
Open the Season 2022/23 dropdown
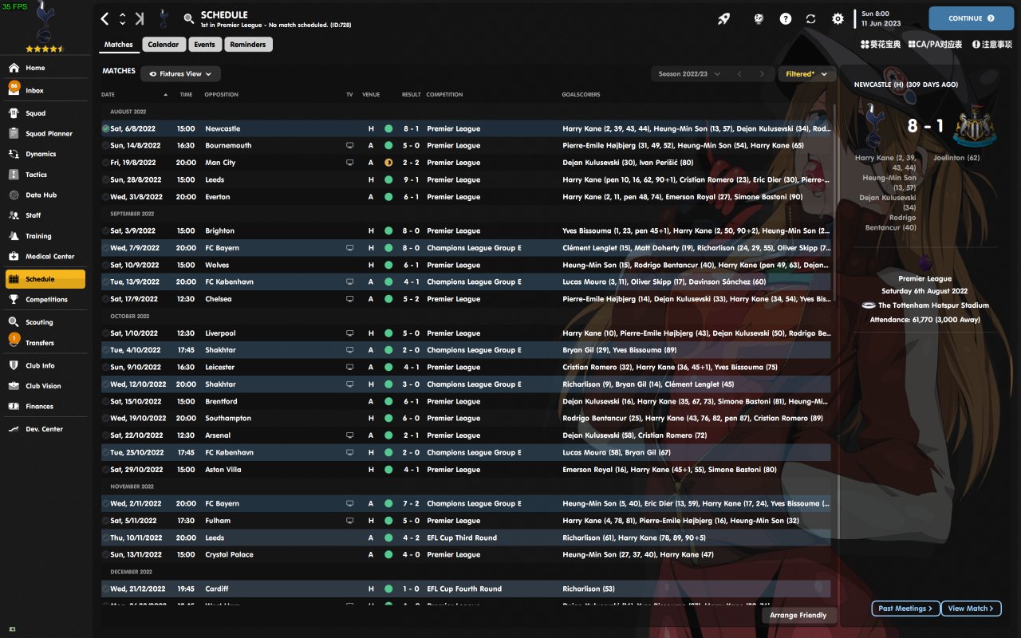point(690,74)
